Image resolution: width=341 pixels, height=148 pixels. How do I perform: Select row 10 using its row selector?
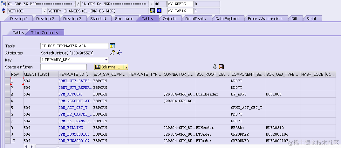pos(8,141)
